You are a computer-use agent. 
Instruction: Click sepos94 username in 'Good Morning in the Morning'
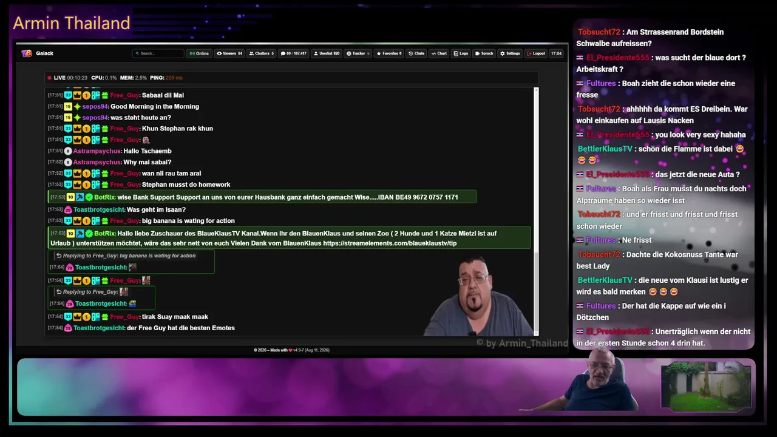pos(95,107)
